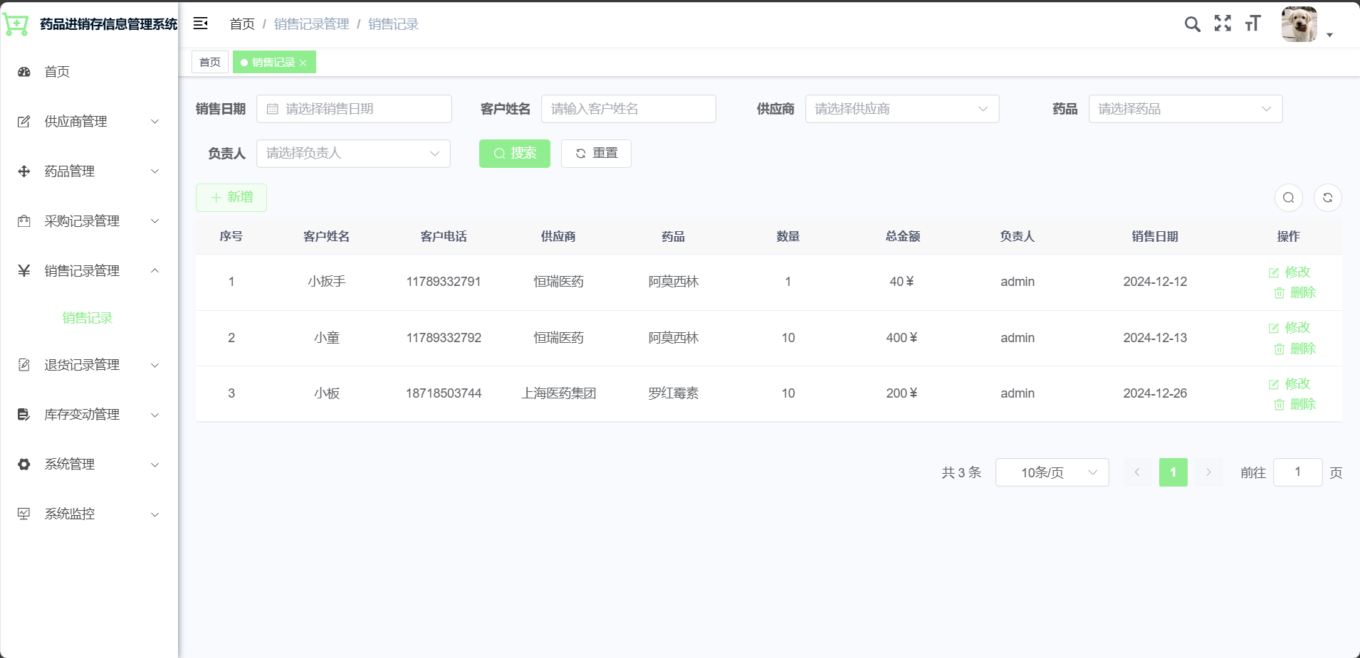Viewport: 1360px width, 658px height.
Task: Click 修改 for customer 小扳手
Action: coord(1290,272)
